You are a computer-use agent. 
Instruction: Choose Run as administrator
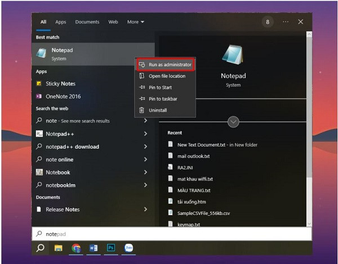[165, 65]
